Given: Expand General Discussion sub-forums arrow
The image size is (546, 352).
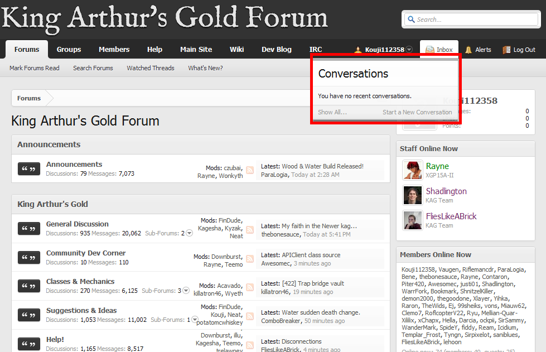Looking at the screenshot, I should tap(189, 233).
